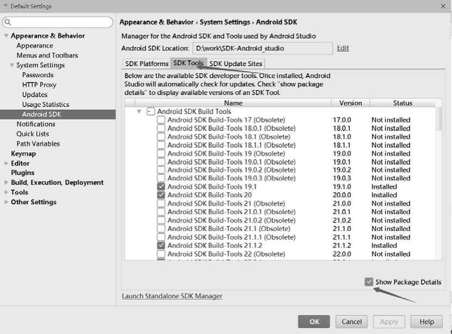Check Android SDK Build-Tools 18.0.1 (Obsolete)
Viewport: 452px width, 334px height.
point(161,128)
